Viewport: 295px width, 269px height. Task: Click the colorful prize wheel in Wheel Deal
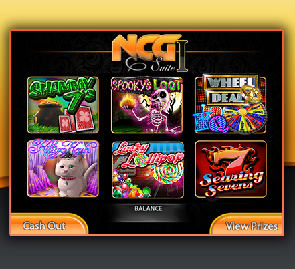(x=245, y=117)
